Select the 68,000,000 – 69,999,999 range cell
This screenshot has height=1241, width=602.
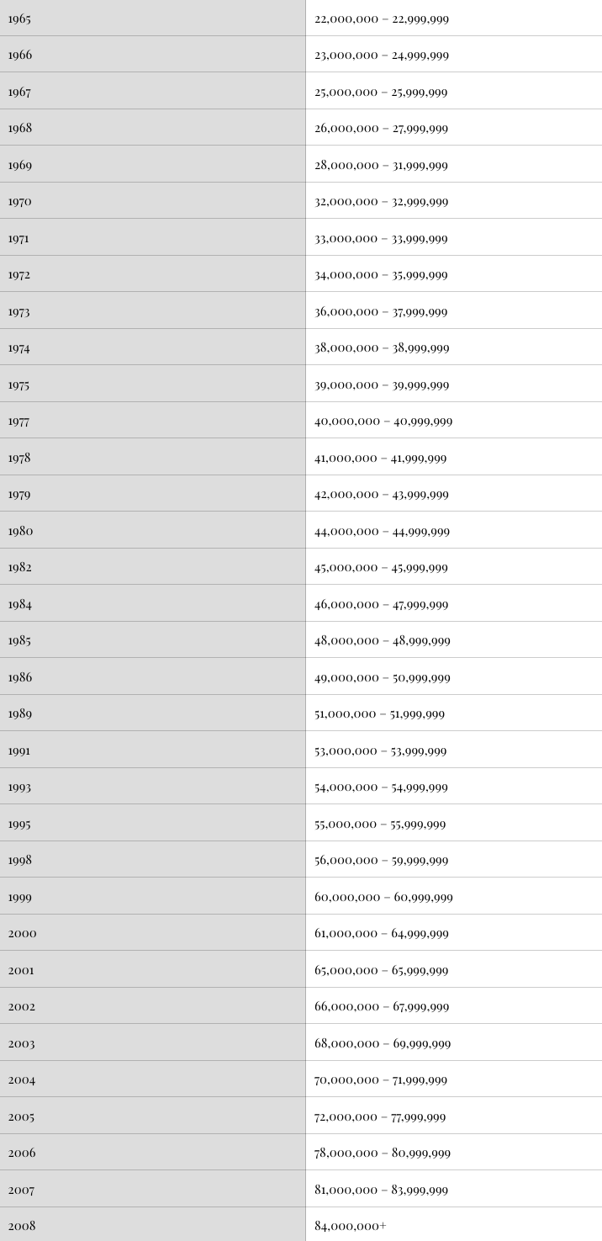(454, 1042)
